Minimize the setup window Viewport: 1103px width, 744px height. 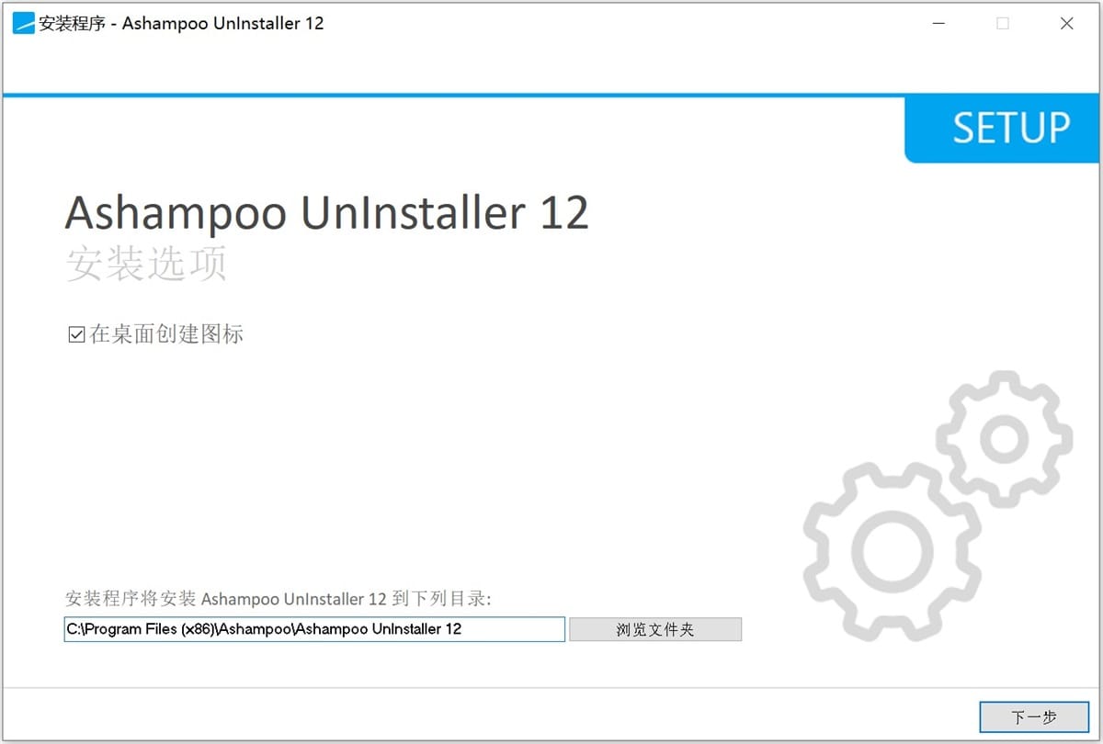[x=938, y=23]
